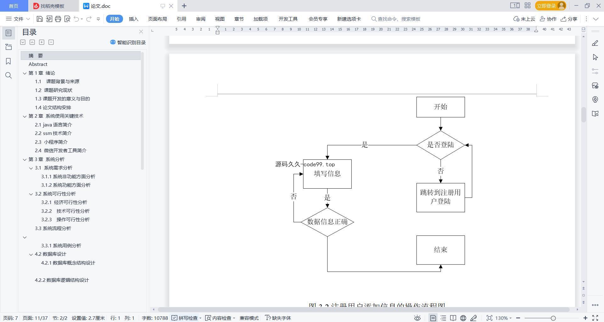
Task: Collapse 4.2 数据库设计 node
Action: click(31, 254)
